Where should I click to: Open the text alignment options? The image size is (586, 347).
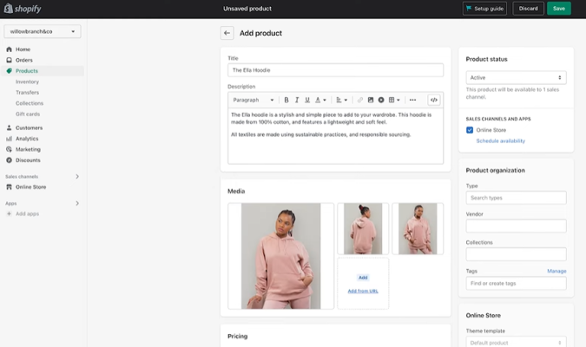click(341, 100)
